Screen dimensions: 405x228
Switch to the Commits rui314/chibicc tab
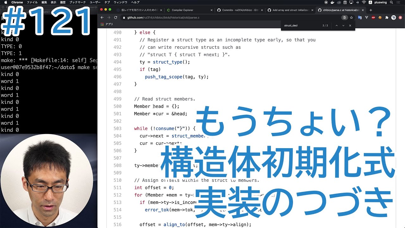(240, 10)
